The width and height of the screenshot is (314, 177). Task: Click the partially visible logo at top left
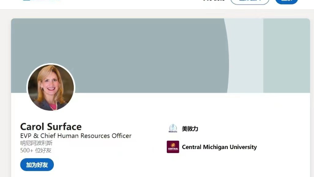pos(27,1)
